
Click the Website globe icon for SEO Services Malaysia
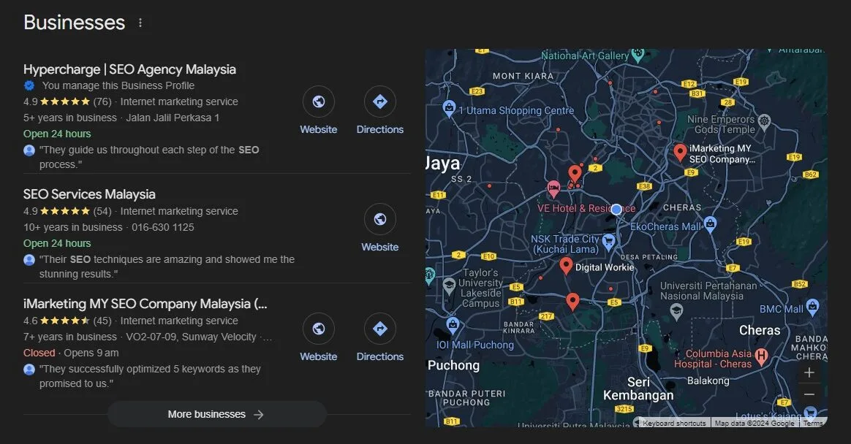380,219
